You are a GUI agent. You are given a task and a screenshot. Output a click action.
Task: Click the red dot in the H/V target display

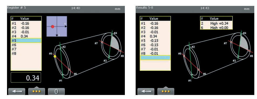(x=52, y=27)
